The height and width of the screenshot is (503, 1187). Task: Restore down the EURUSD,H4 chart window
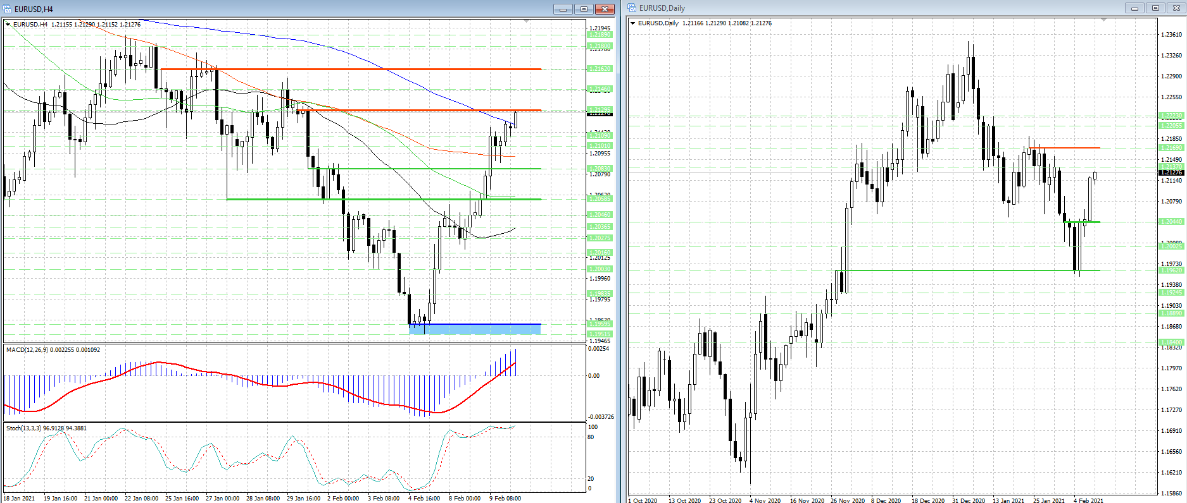584,9
